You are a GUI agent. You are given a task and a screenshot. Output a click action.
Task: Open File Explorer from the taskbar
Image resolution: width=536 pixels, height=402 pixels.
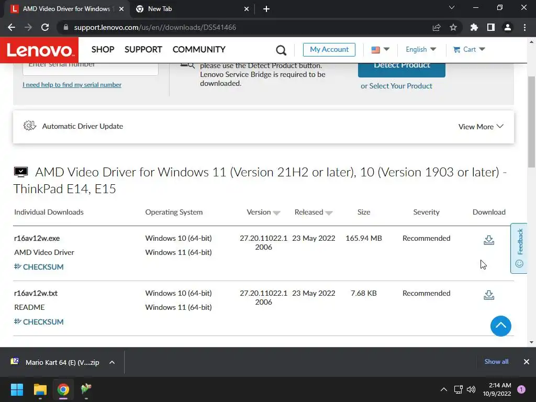pyautogui.click(x=40, y=389)
